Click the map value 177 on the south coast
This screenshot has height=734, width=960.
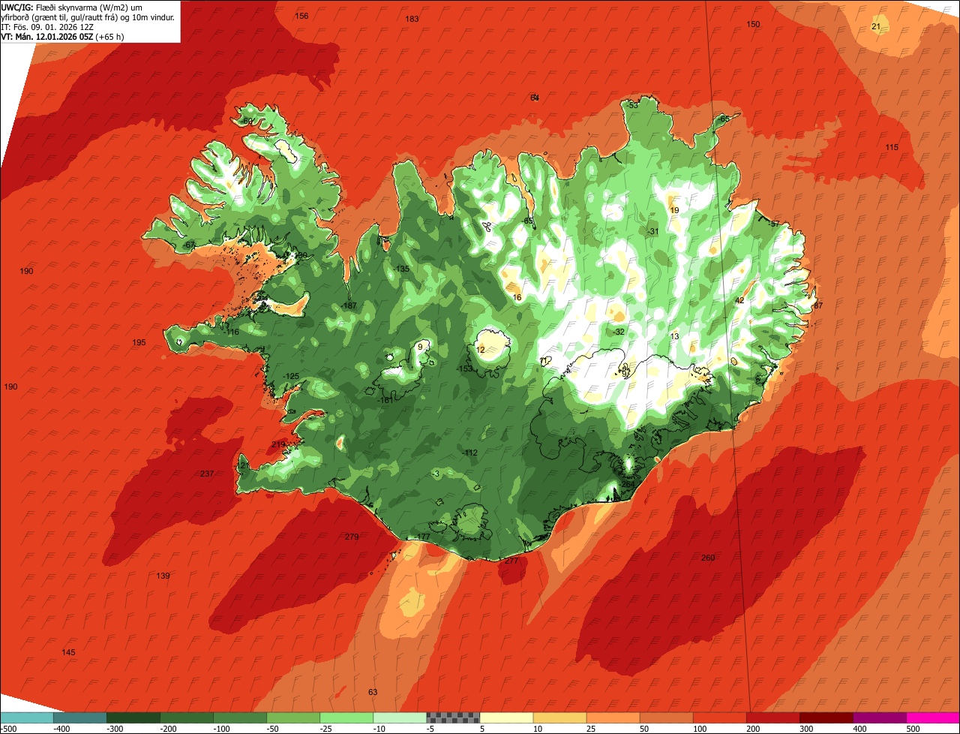(424, 537)
